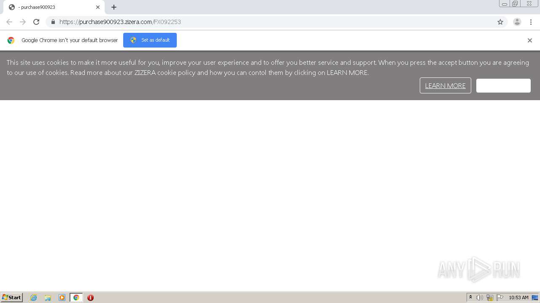540x303 pixels.
Task: Click the browser back arrow
Action: (x=9, y=22)
